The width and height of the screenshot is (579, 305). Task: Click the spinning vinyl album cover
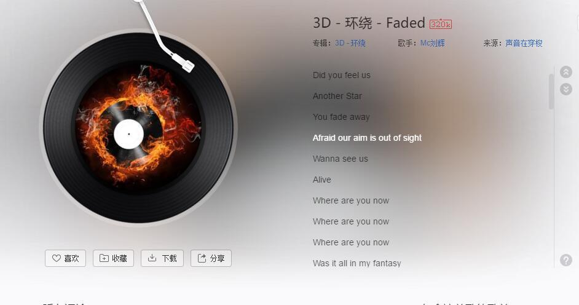coord(138,127)
